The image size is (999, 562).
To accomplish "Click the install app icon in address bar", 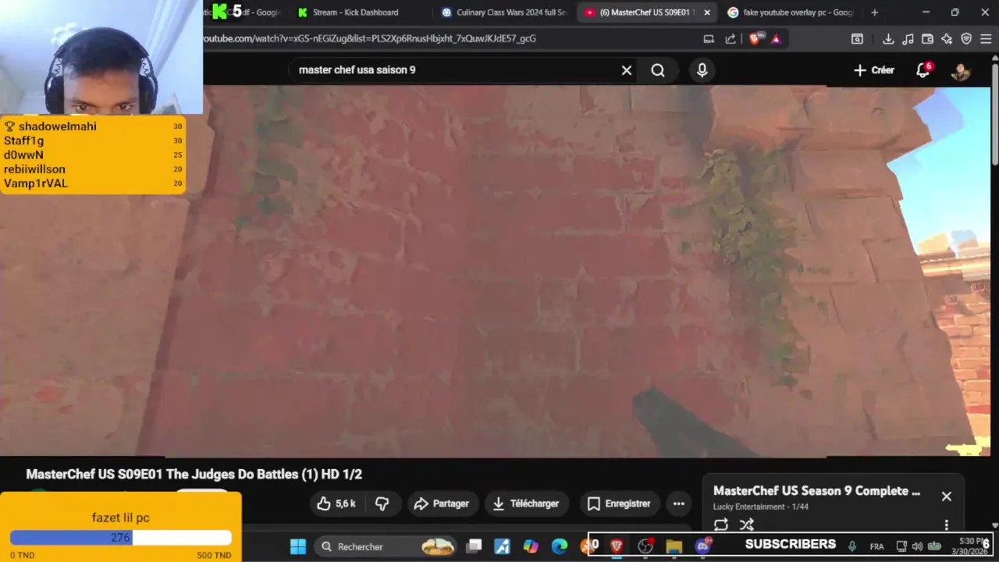I will click(x=709, y=38).
